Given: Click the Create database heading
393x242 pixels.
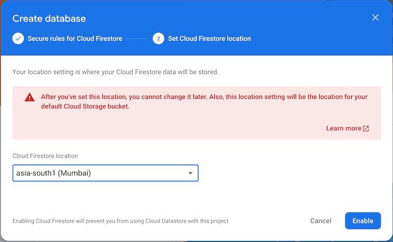Looking at the screenshot, I should click(49, 18).
